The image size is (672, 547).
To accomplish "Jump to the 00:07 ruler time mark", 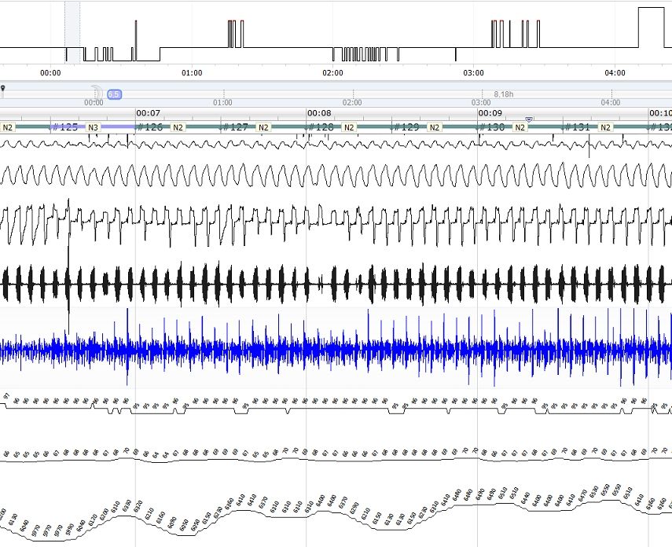I will [149, 113].
